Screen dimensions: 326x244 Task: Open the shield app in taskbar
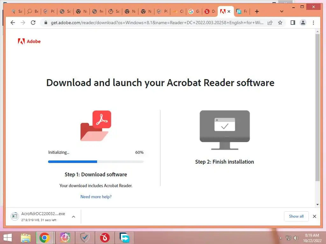85,238
